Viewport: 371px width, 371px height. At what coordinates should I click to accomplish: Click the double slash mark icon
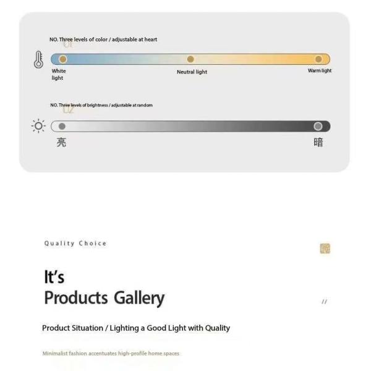point(325,302)
